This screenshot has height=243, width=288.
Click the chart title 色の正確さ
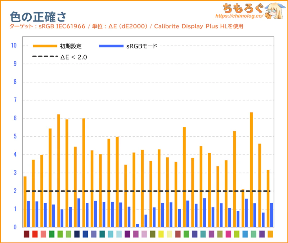[38, 16]
